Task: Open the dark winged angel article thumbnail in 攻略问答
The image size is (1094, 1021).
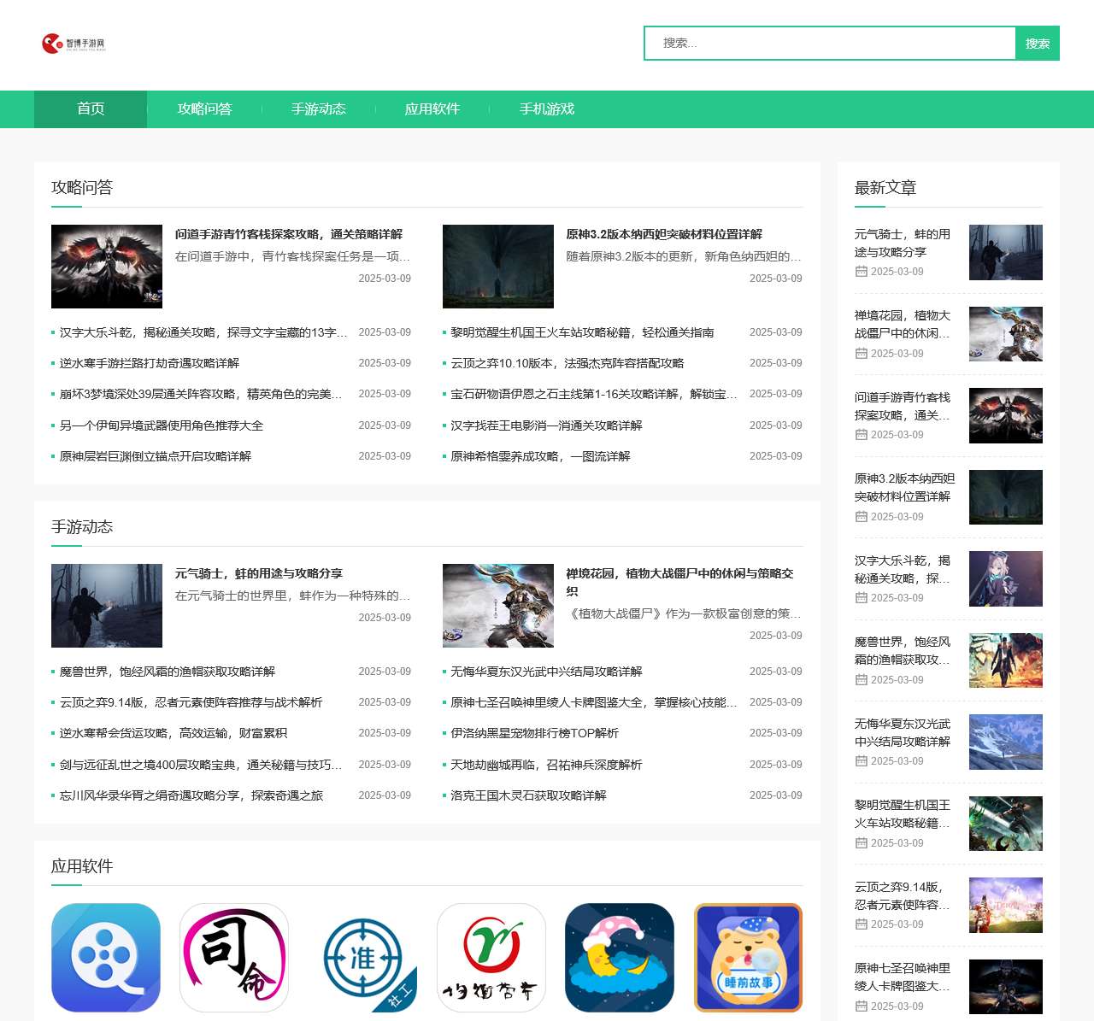Action: pos(107,267)
